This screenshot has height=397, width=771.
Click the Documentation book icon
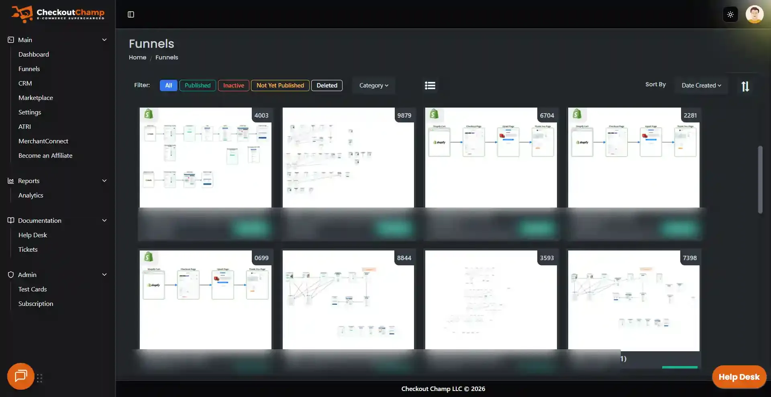coord(11,220)
